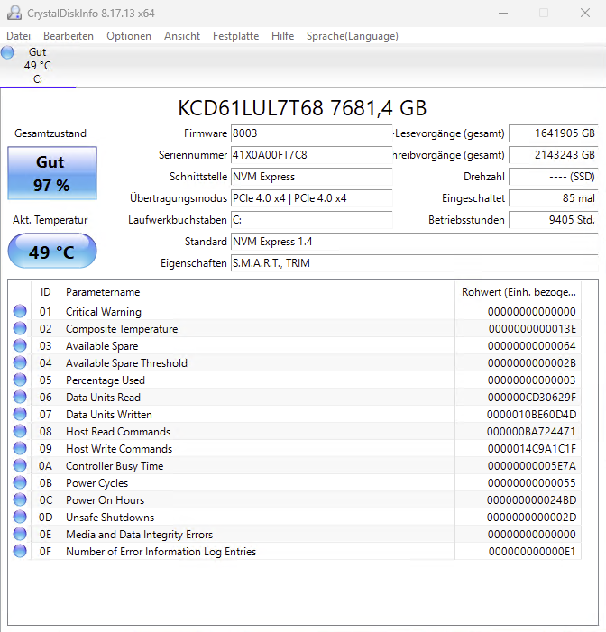
Task: Click raw value 0000014C9A1C1F
Action: pyautogui.click(x=532, y=449)
